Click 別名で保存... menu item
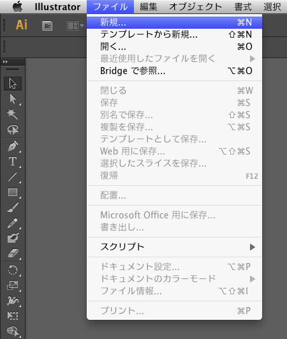The height and width of the screenshot is (339, 287). tap(175, 115)
